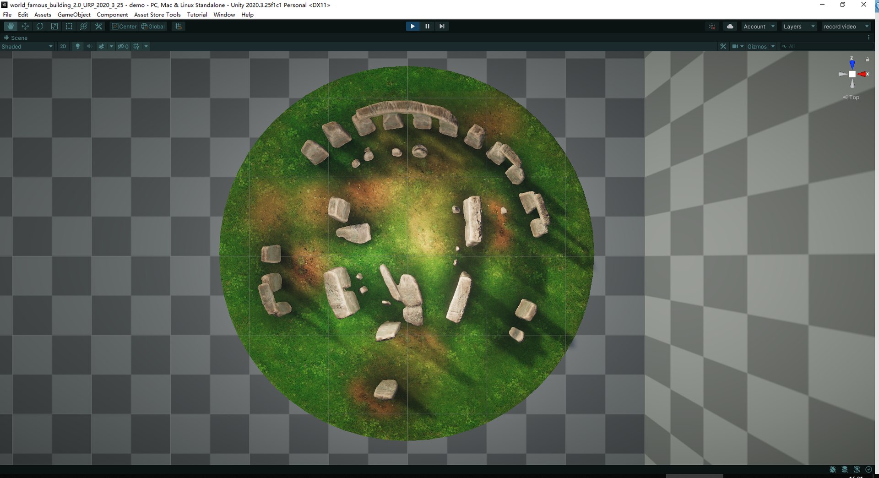Open the cloud Services icon
This screenshot has height=478, width=879.
click(x=730, y=26)
